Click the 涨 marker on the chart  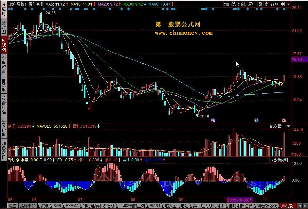click(x=284, y=121)
